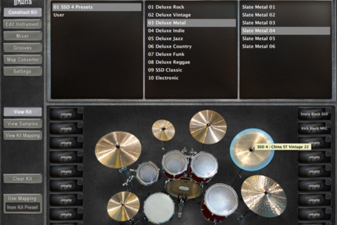Open the Snare Black SSD instrument slot
The height and width of the screenshot is (225, 337).
[314, 114]
